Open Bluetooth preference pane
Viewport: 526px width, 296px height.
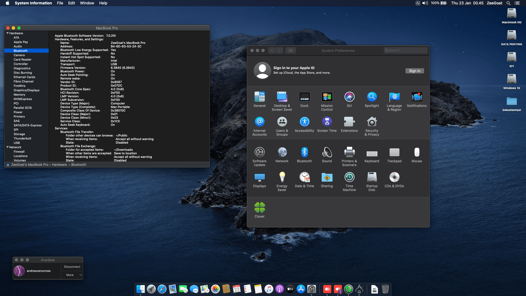[x=304, y=155]
